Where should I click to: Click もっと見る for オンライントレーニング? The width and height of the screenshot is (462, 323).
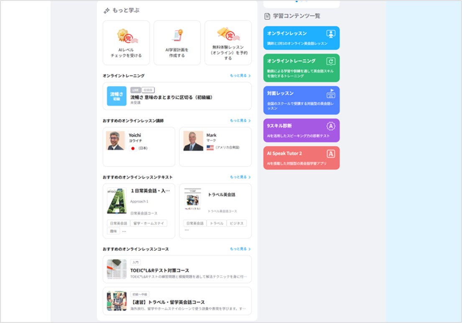coord(240,76)
